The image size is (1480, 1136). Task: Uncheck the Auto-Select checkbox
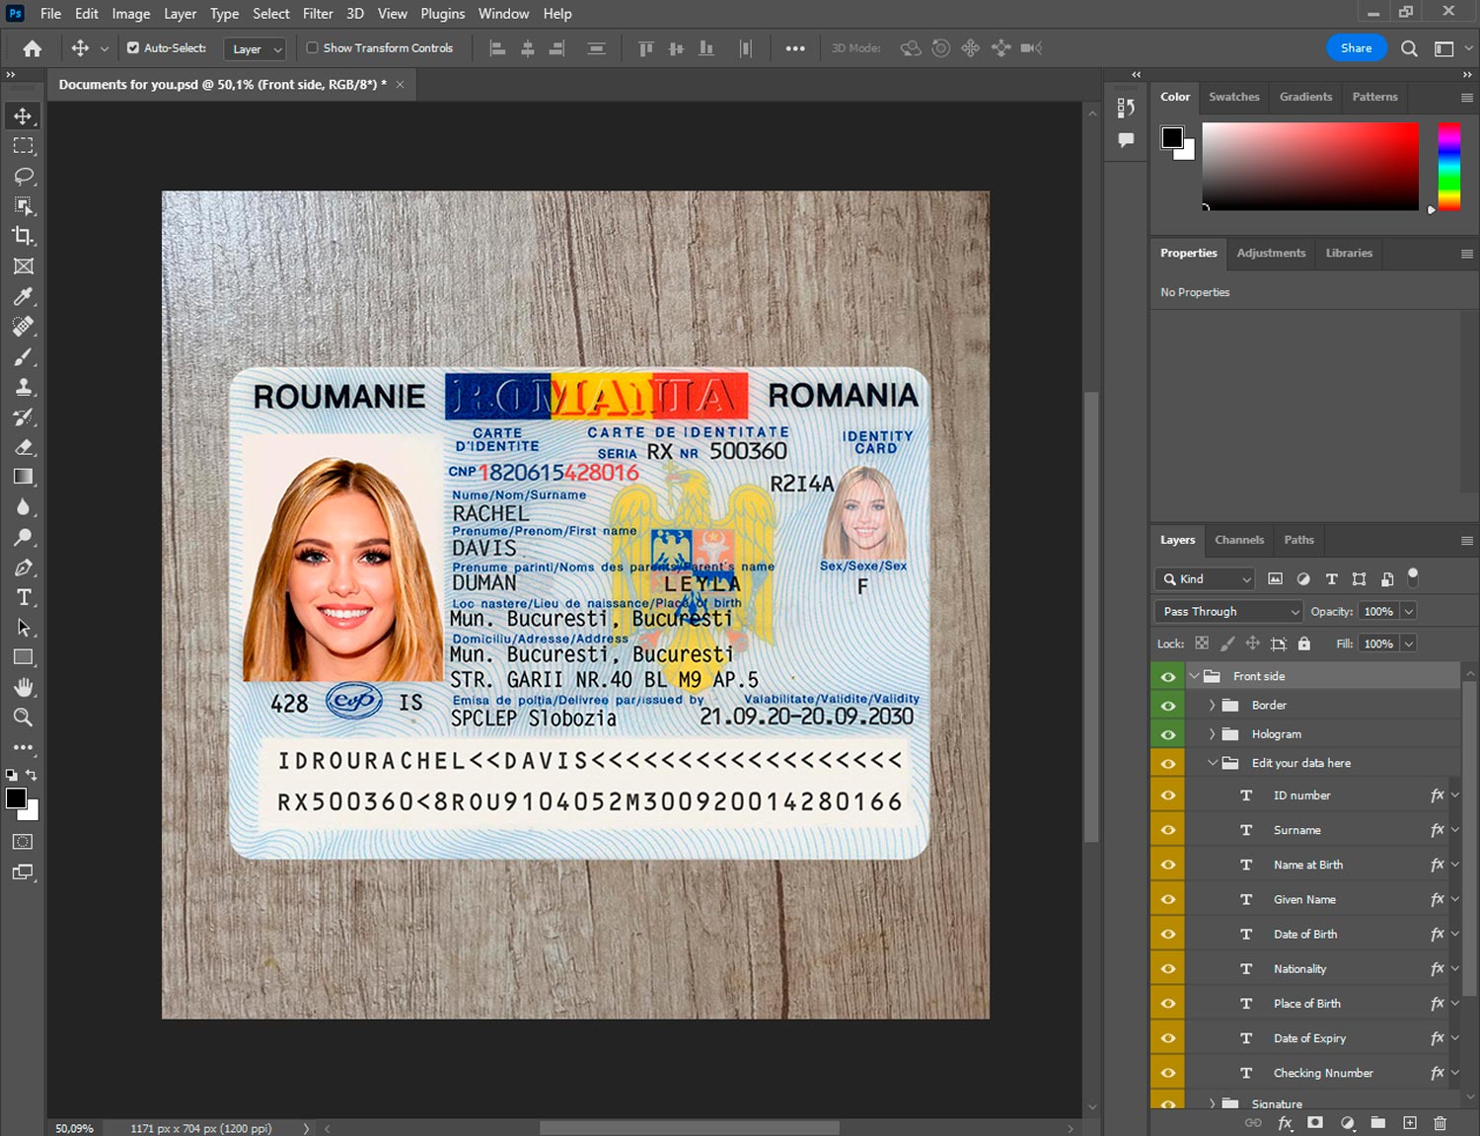coord(133,47)
